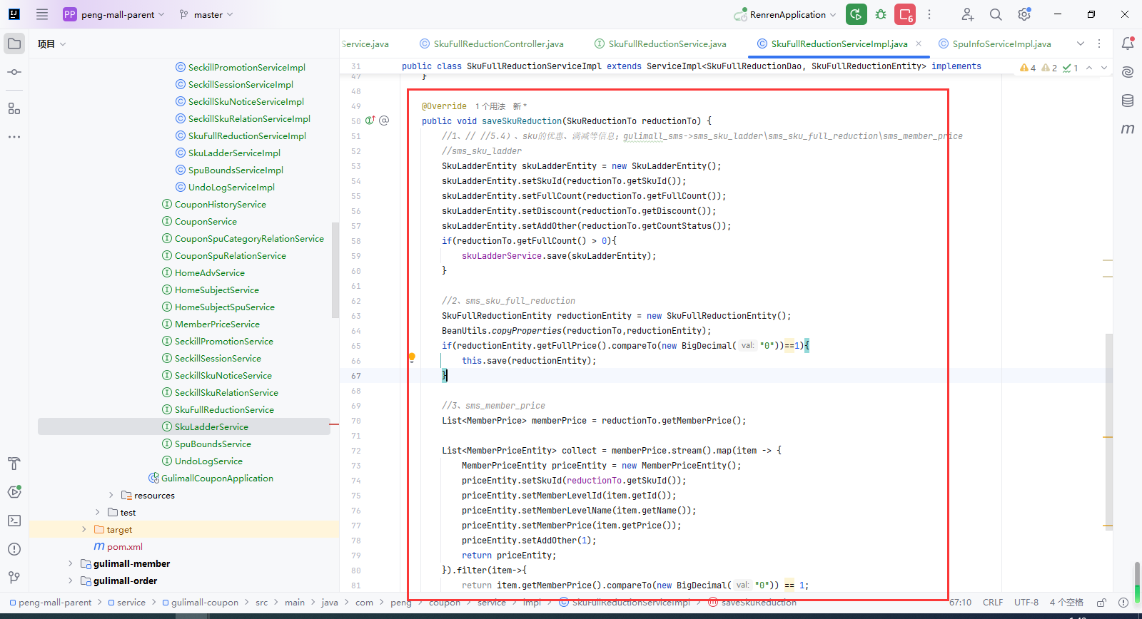Open the Structure tool window
This screenshot has width=1142, height=619.
pos(14,108)
